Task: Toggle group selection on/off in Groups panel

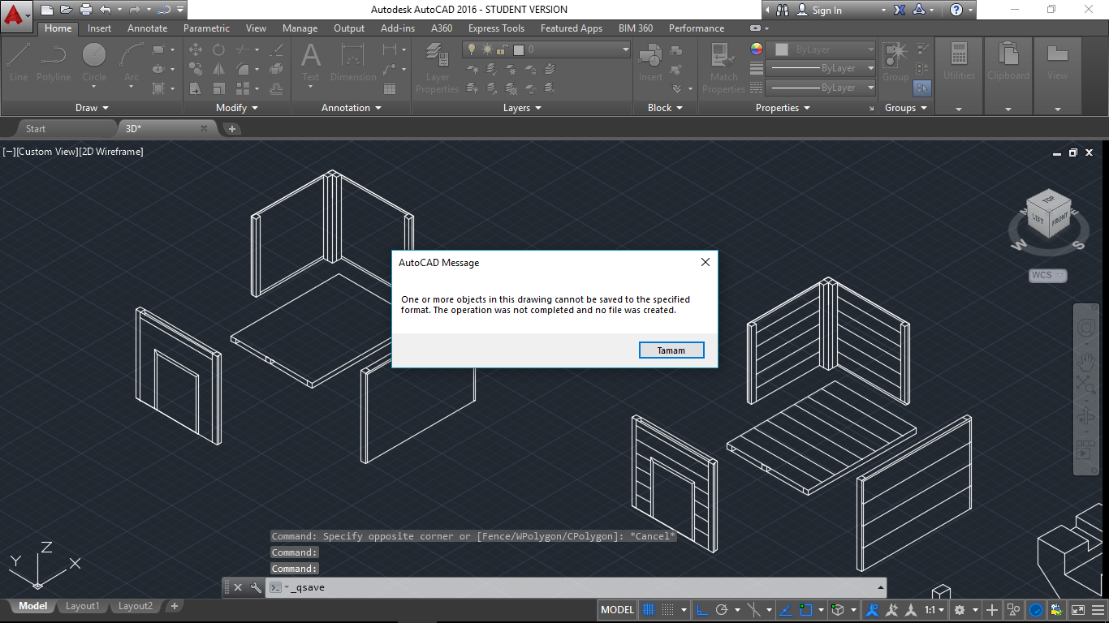Action: coord(922,88)
